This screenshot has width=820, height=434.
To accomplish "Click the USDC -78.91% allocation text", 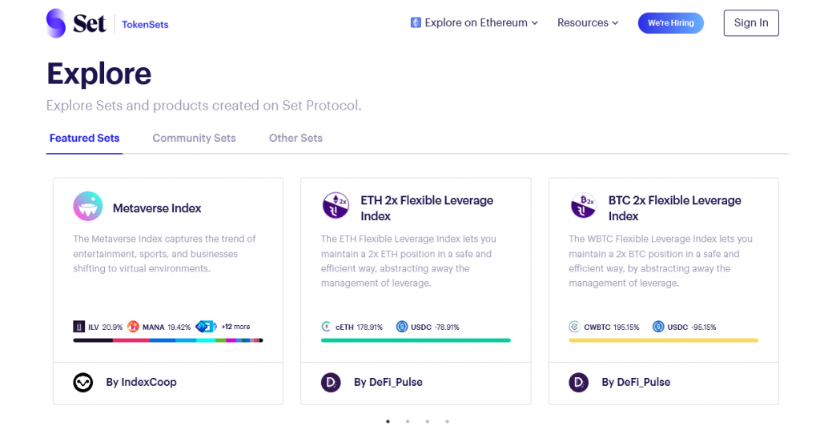I will [435, 328].
